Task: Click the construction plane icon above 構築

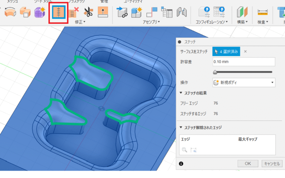Action: click(242, 13)
